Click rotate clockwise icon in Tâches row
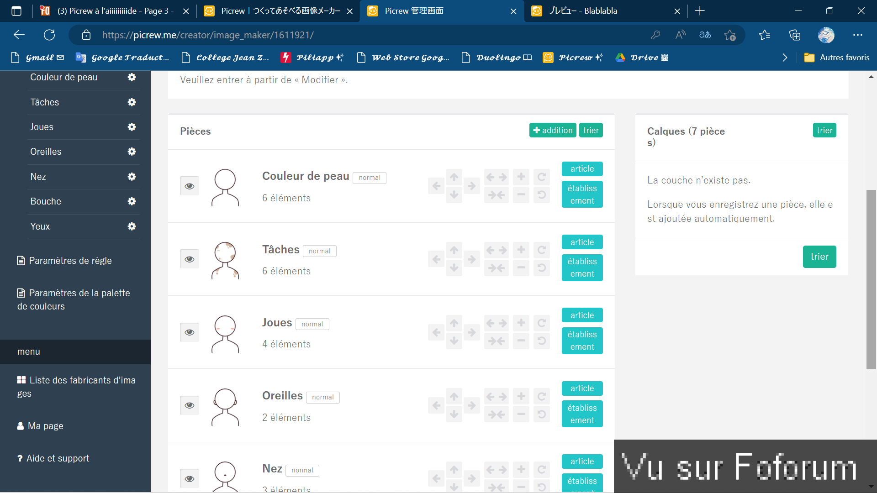 point(542,250)
